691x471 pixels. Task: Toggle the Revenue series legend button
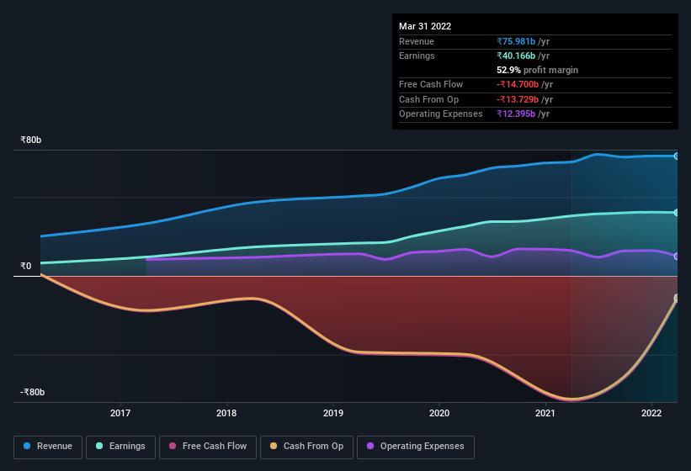click(x=48, y=447)
